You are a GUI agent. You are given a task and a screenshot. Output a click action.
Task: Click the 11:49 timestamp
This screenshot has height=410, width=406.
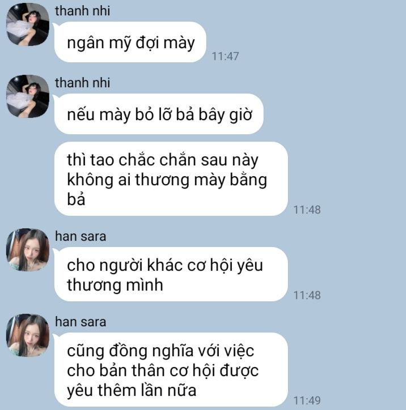307,400
